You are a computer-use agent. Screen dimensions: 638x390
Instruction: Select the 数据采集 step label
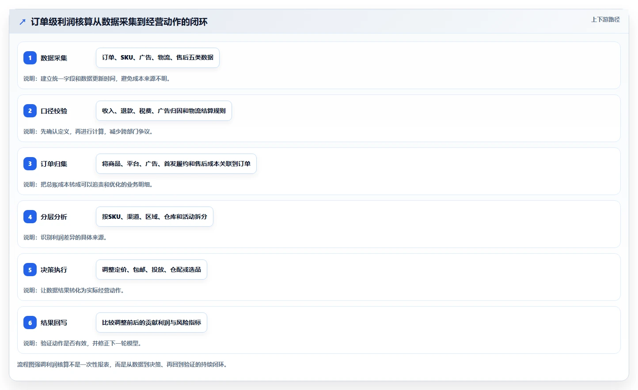[54, 58]
